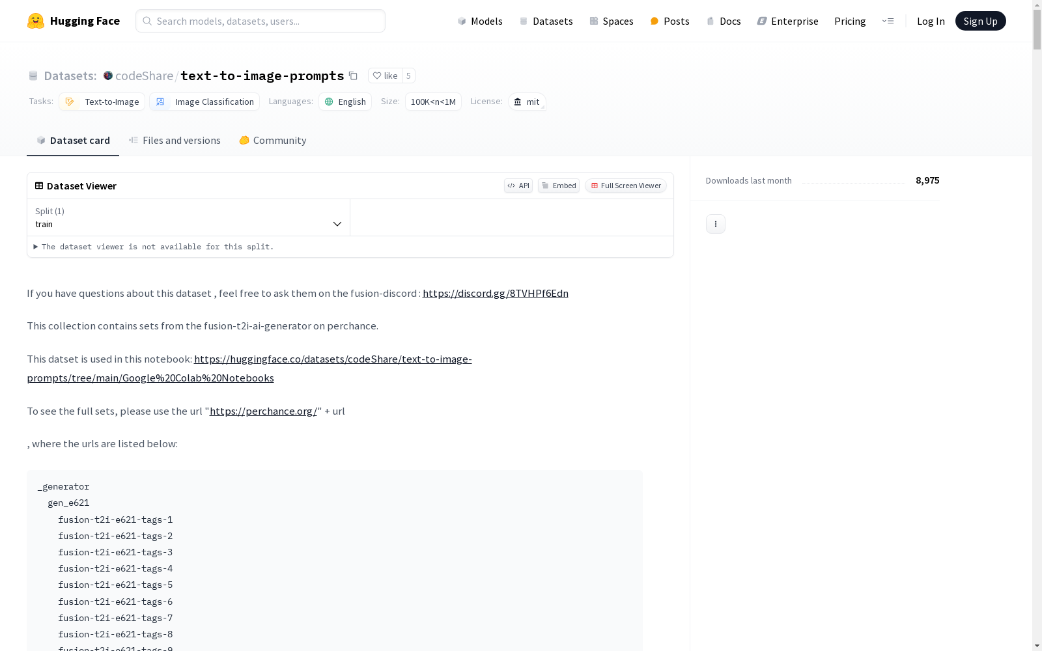Image resolution: width=1042 pixels, height=651 pixels.
Task: Expand the dataset viewer unavailable message
Action: pyautogui.click(x=154, y=247)
